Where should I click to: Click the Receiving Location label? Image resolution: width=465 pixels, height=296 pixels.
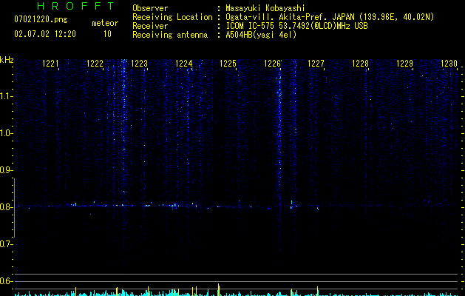[x=172, y=17]
